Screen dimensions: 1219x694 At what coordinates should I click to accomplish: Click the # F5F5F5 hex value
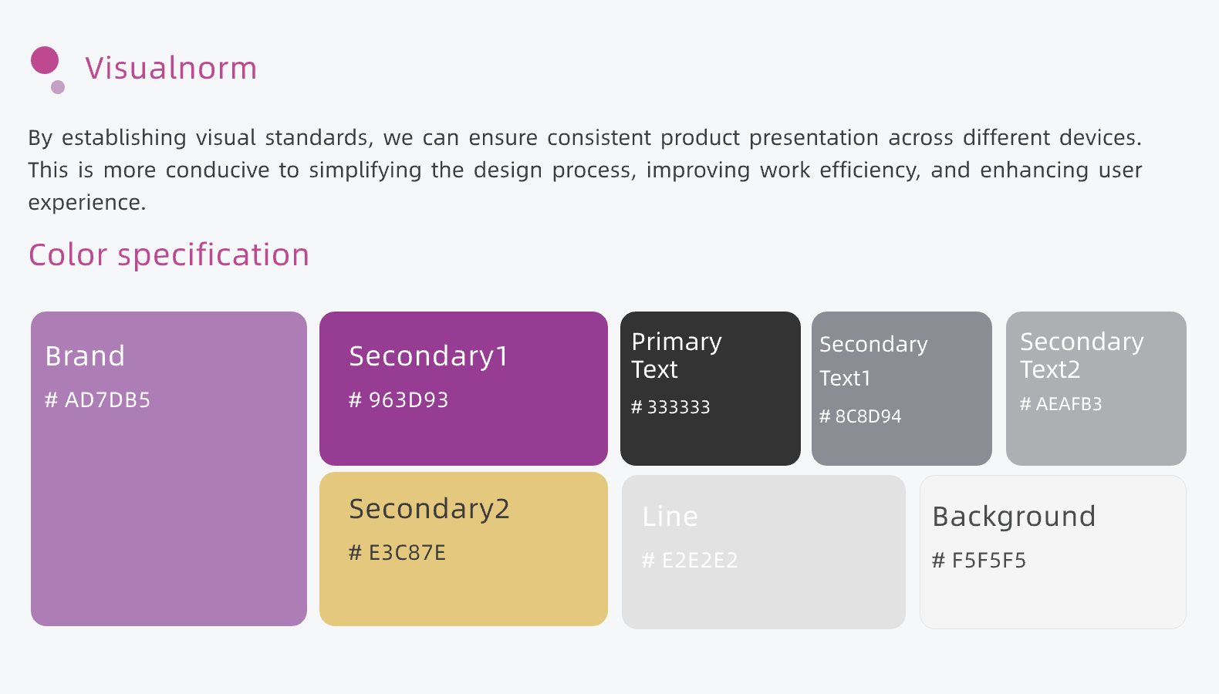(979, 561)
